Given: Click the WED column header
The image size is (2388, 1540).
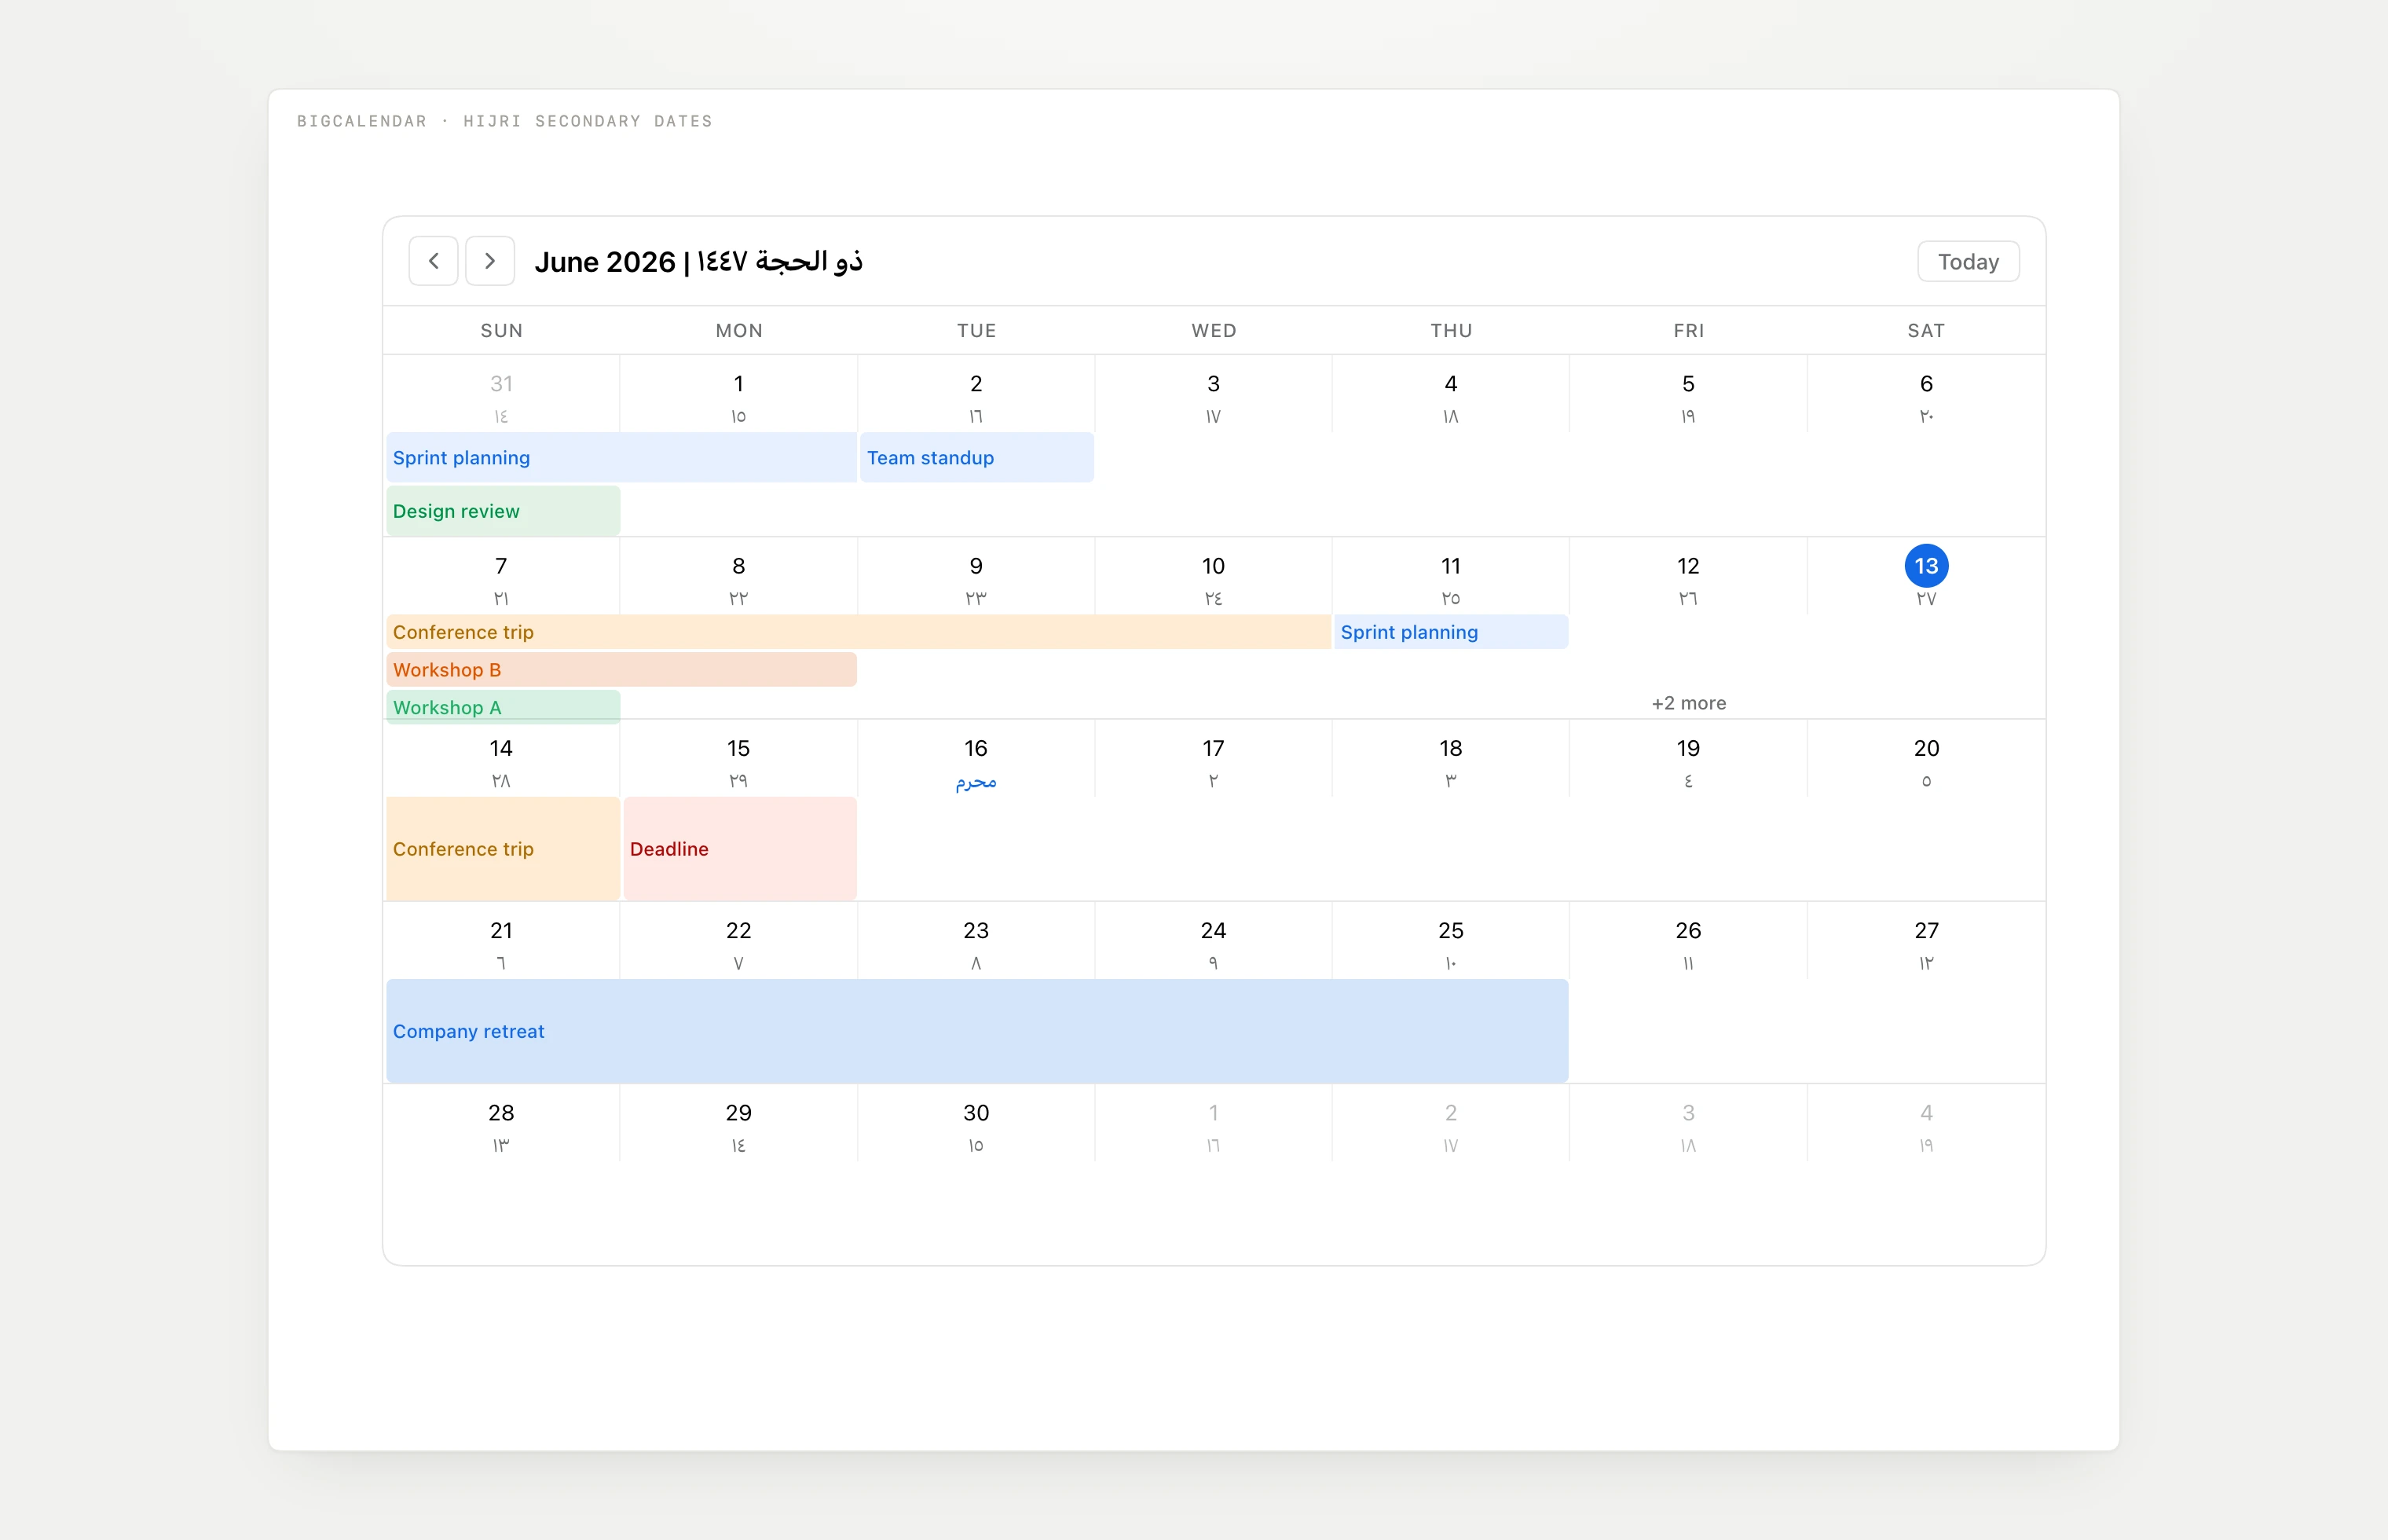Looking at the screenshot, I should [1214, 331].
